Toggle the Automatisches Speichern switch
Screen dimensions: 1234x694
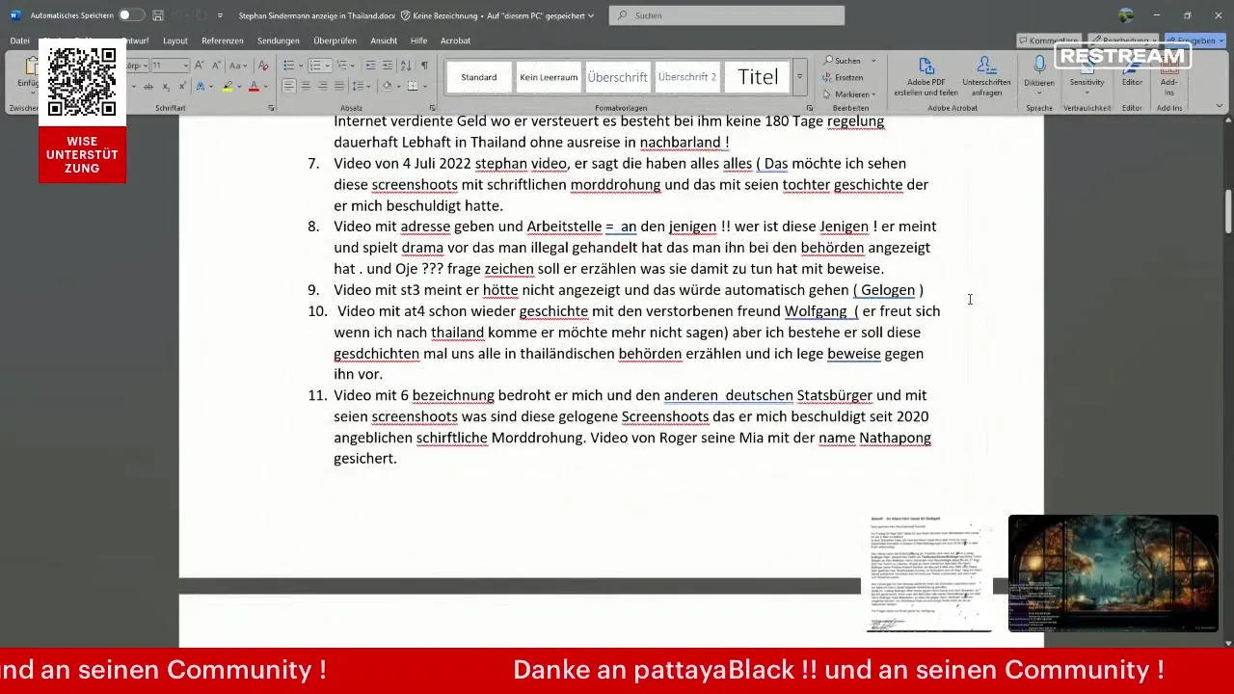(131, 15)
